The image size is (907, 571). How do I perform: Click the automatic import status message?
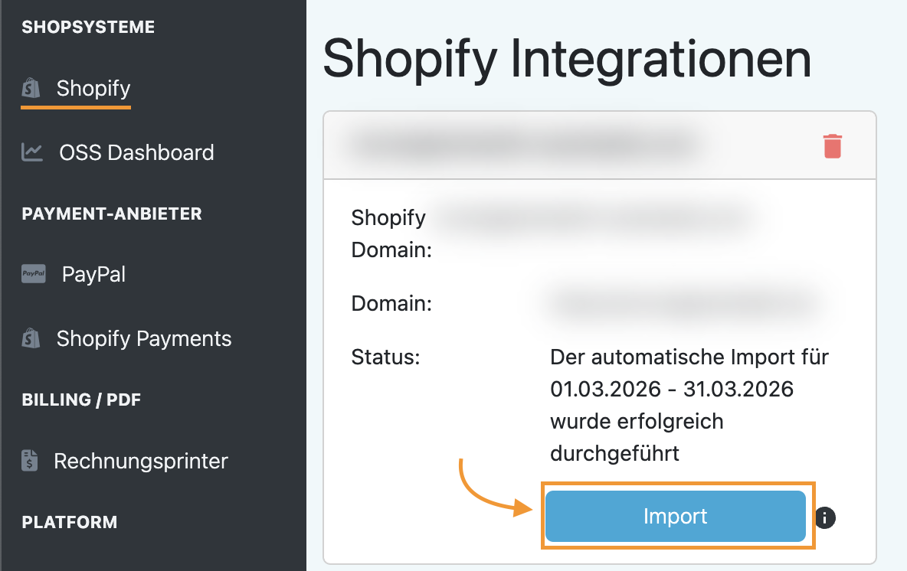coord(689,405)
